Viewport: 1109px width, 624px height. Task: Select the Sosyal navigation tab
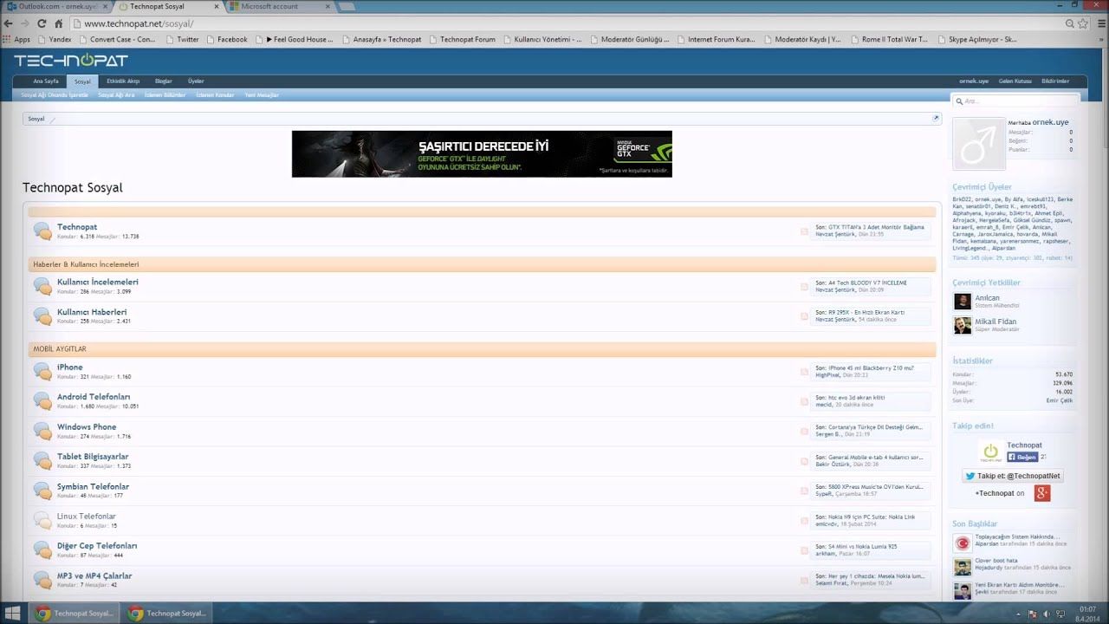pyautogui.click(x=82, y=81)
